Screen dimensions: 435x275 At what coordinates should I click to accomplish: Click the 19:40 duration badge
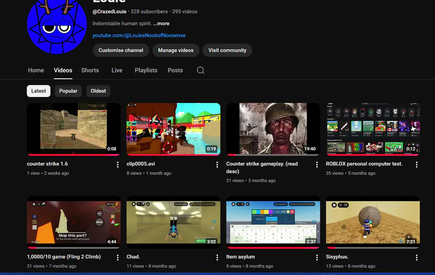coord(310,149)
